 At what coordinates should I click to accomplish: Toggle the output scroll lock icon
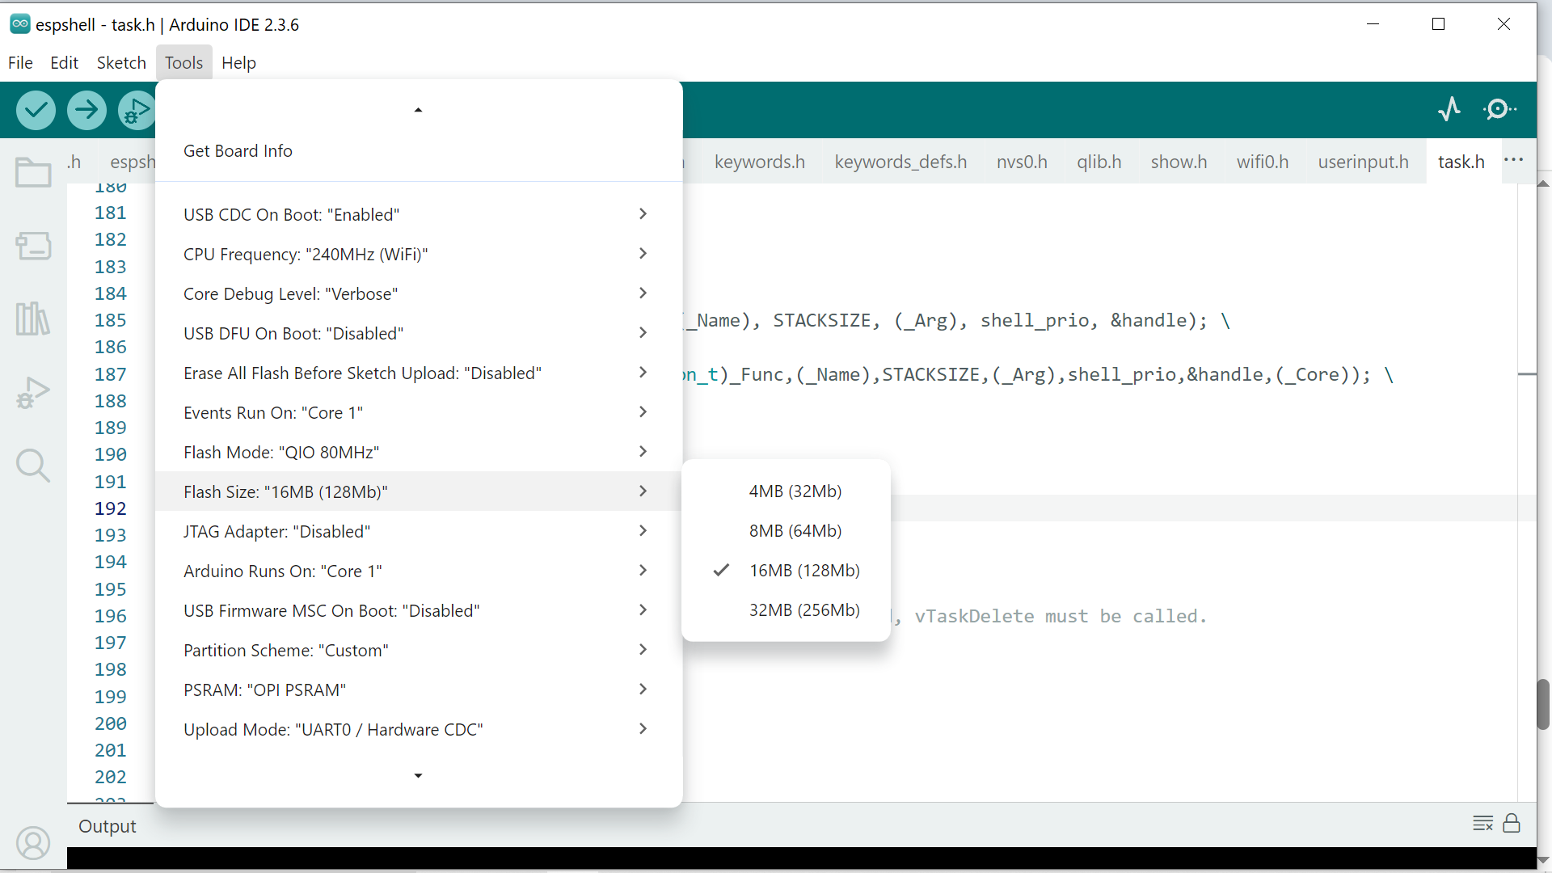(x=1512, y=824)
